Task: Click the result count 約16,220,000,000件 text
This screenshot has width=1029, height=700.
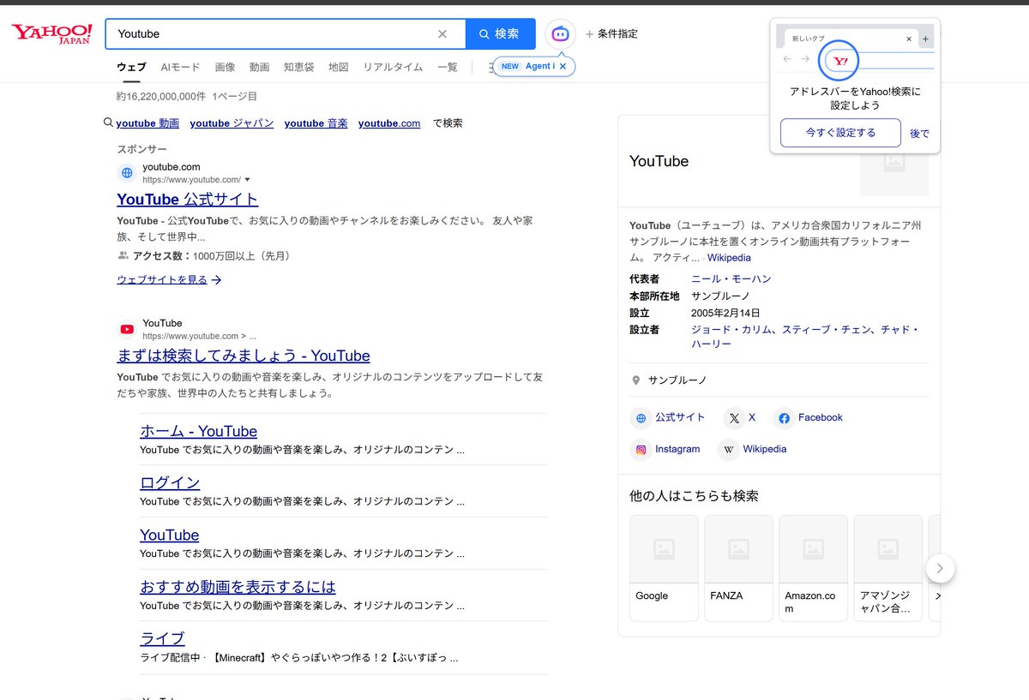Action: (161, 97)
